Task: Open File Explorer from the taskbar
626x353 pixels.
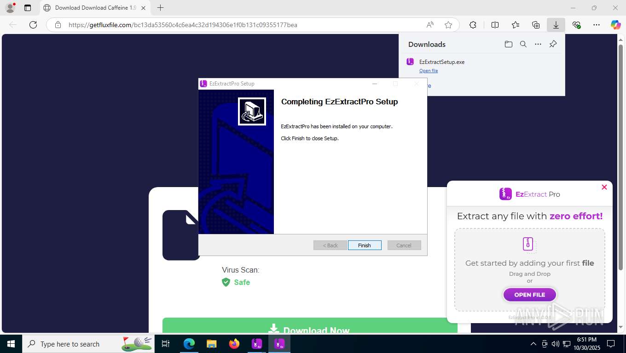Action: coord(212,344)
